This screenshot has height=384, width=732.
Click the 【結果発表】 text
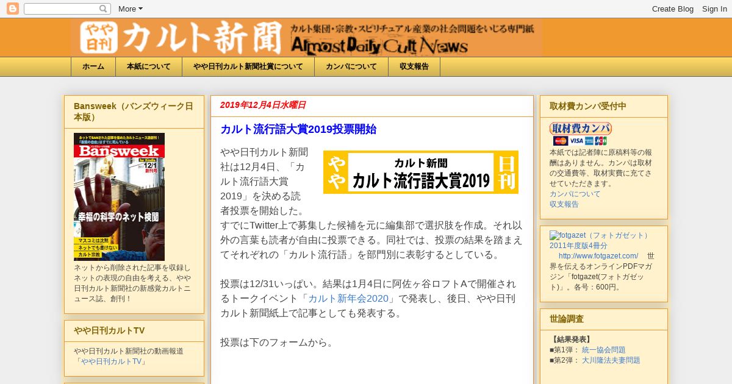point(570,340)
